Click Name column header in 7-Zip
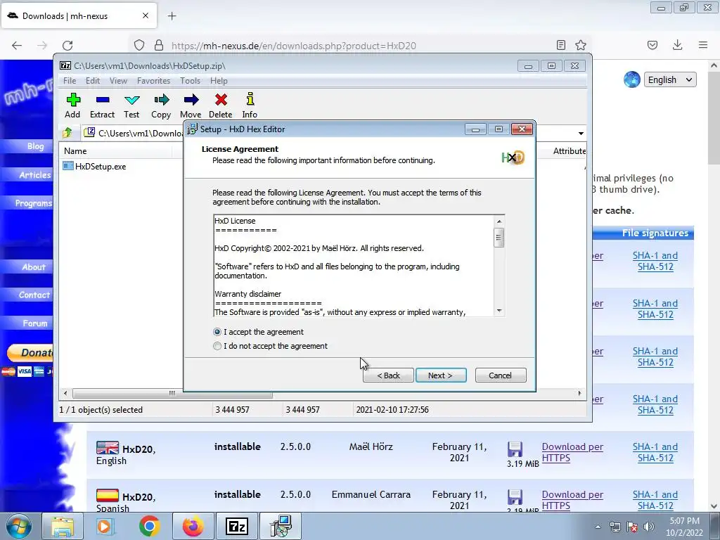 pos(75,151)
